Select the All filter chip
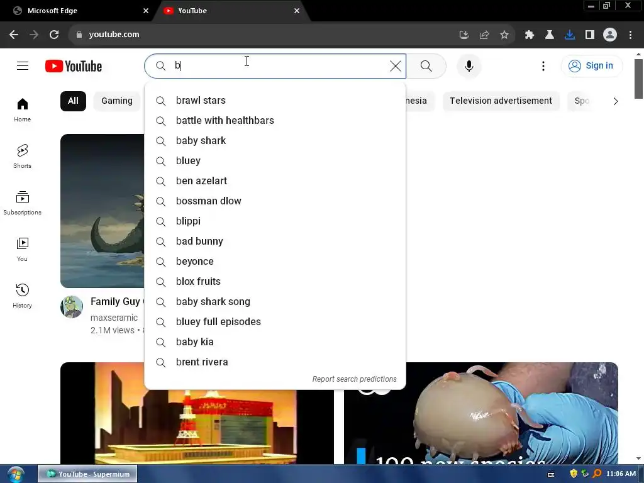 click(73, 101)
